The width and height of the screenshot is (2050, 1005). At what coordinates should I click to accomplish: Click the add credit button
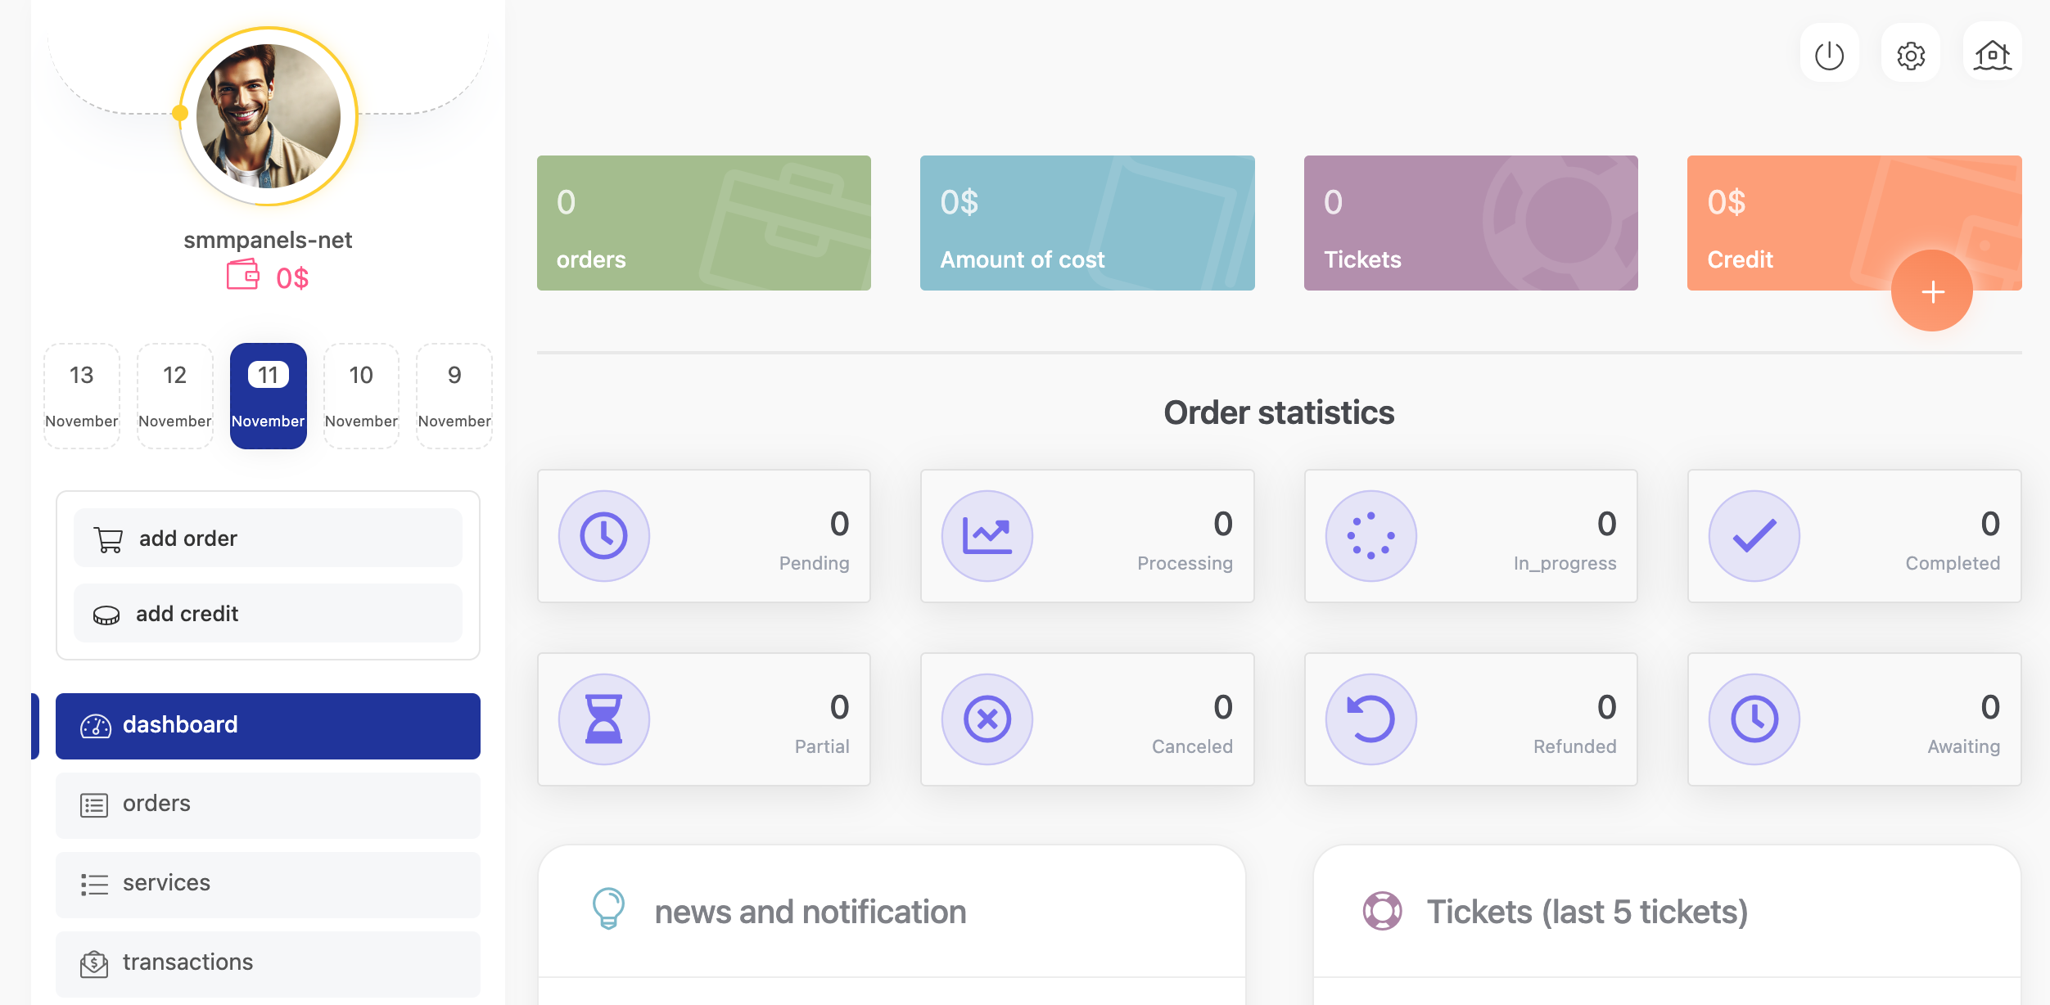[268, 613]
